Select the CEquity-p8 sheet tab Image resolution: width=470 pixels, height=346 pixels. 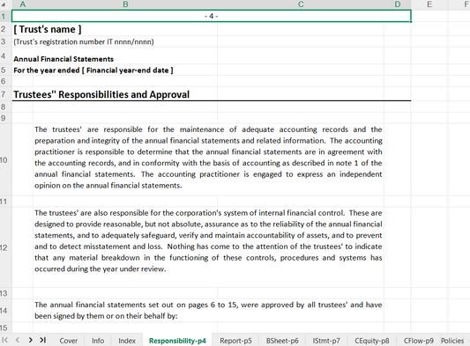coord(372,341)
